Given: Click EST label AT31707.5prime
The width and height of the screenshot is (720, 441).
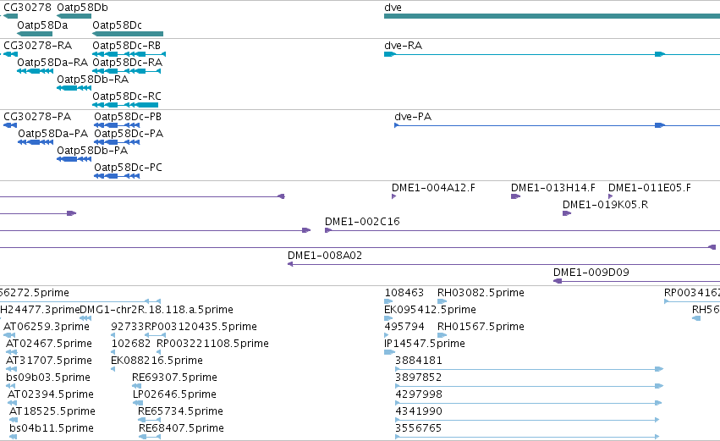Looking at the screenshot, I should click(49, 361).
